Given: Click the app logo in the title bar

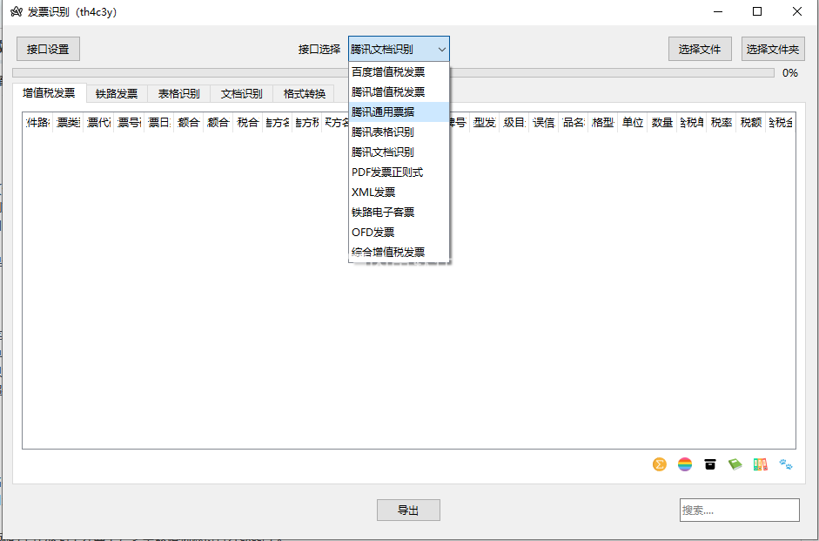Looking at the screenshot, I should coord(17,11).
